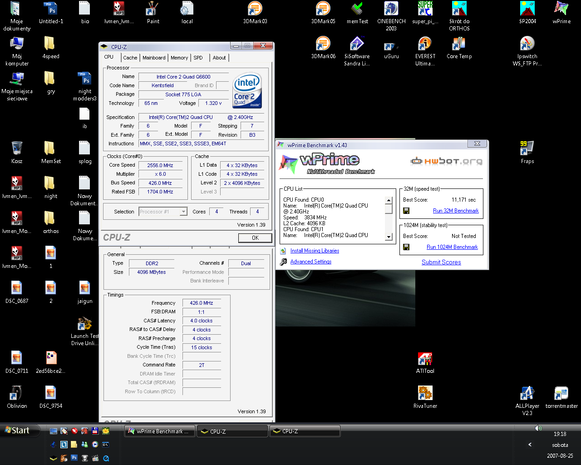The width and height of the screenshot is (581, 465).
Task: Click the Core Speed value 2556.0 MHz
Action: (x=160, y=165)
